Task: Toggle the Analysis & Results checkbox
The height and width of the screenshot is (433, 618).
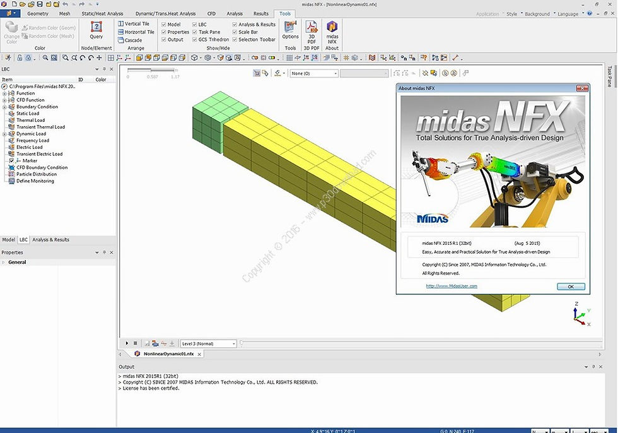Action: (x=235, y=25)
